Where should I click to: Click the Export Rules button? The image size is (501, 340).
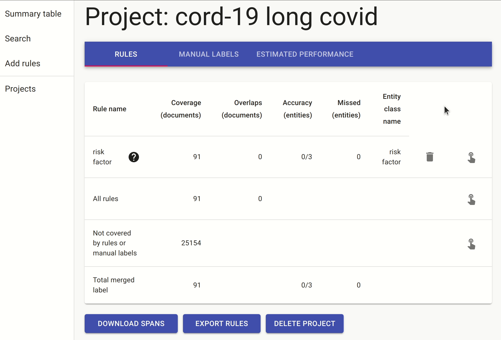[222, 323]
